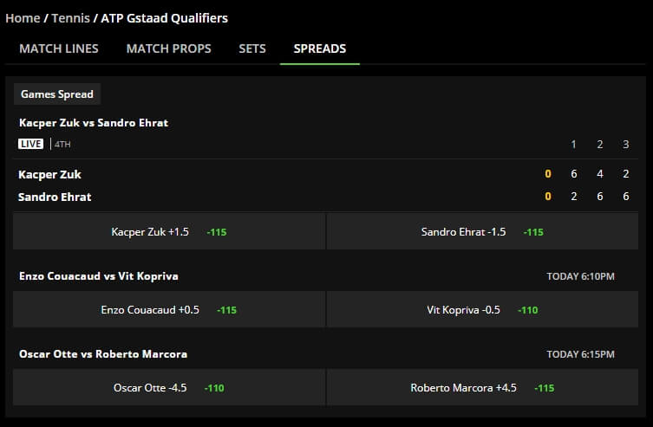Screen dimensions: 653x427
Task: Select the Sets tab
Action: [252, 49]
